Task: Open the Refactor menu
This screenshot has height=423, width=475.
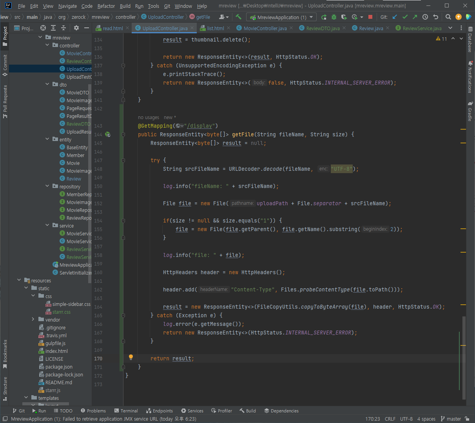Action: click(x=106, y=6)
